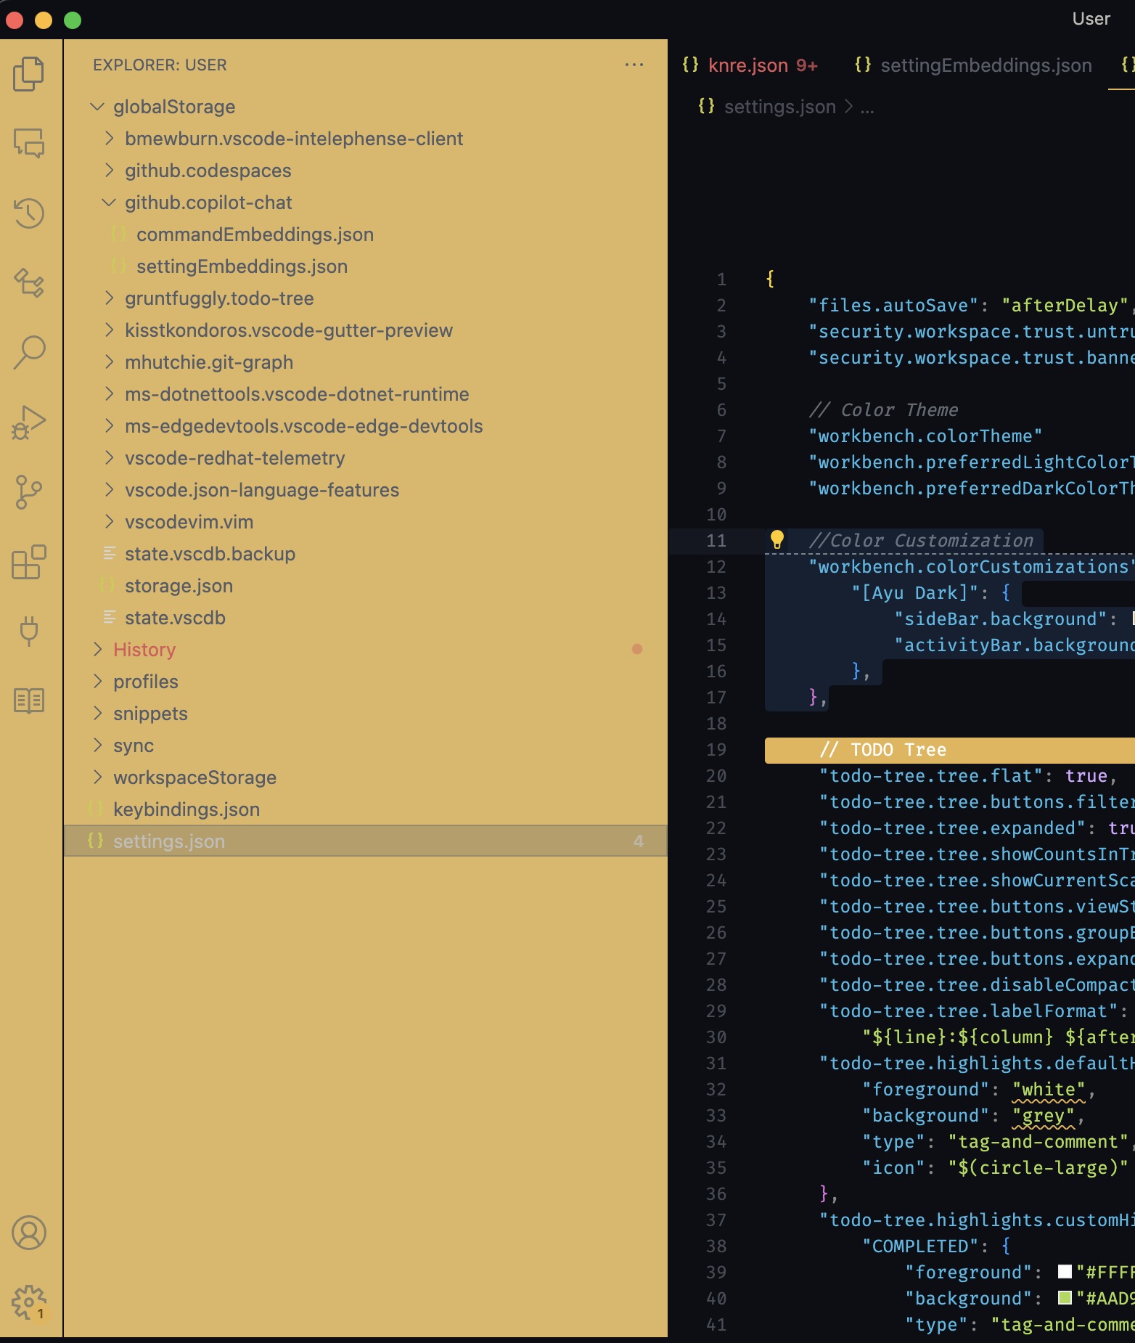Click green color swatch on line 40
Viewport: 1135px width, 1343px height.
coord(1065,1298)
